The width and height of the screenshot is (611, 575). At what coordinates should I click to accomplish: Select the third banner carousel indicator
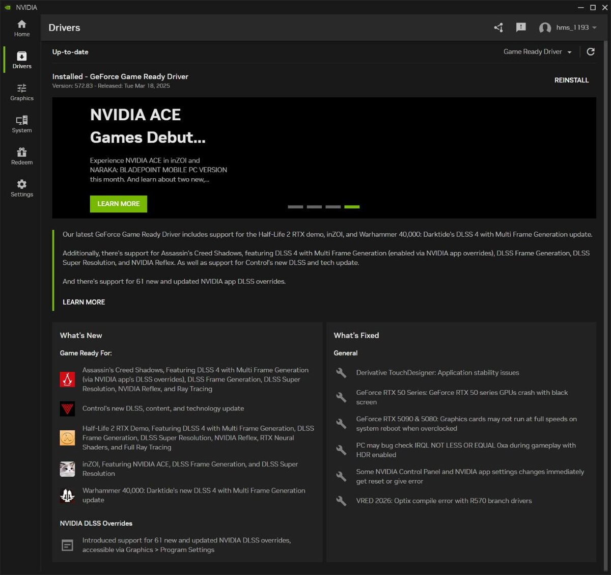tap(333, 207)
